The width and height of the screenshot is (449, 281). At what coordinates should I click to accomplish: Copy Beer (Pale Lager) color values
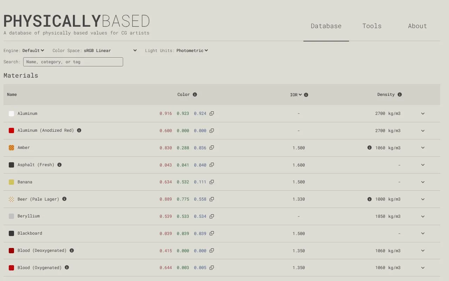click(212, 199)
